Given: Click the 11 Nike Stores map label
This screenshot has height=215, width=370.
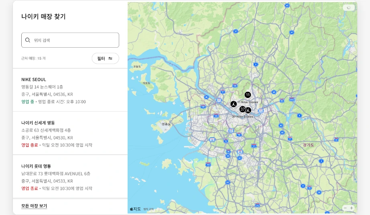Looking at the screenshot, I should (248, 102).
